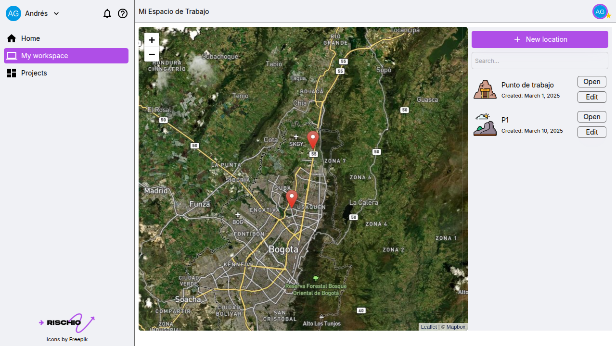Screen dimensions: 616x346
Task: Zoom out on the map
Action: (x=152, y=54)
